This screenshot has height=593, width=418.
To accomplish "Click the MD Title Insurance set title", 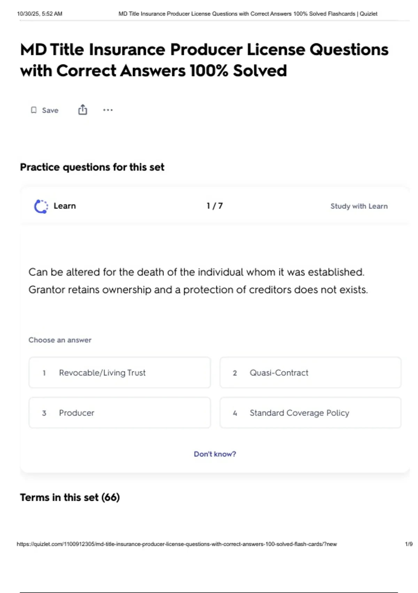I will (x=204, y=60).
